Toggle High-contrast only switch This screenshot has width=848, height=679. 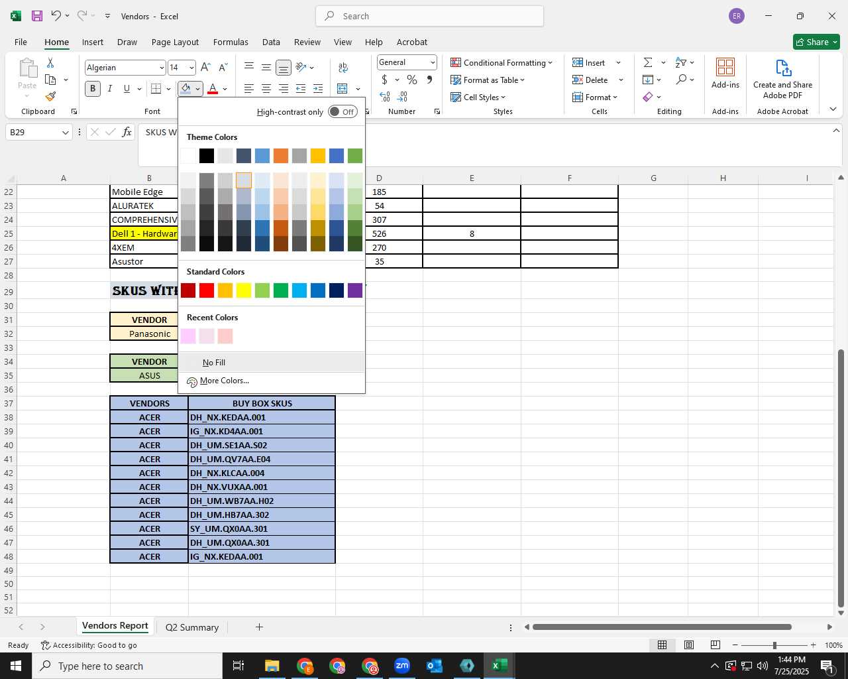click(x=343, y=111)
